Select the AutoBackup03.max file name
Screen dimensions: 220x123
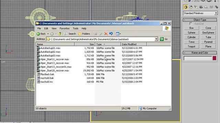click(51, 55)
